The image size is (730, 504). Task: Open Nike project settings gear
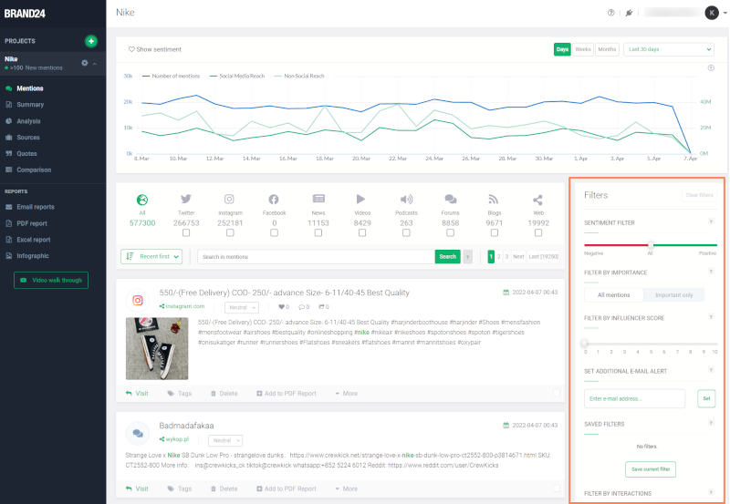click(x=84, y=63)
